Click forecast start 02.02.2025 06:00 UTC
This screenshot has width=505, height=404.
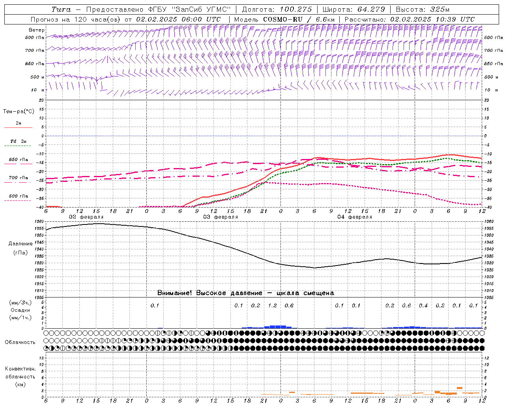pos(178,19)
